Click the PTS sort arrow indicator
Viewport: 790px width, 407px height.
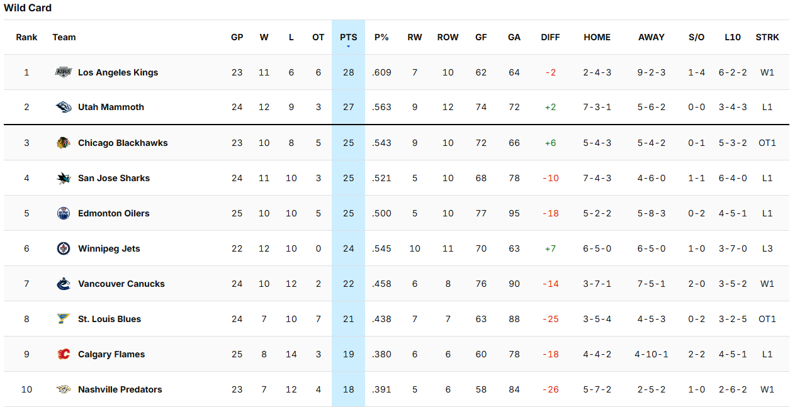(348, 47)
